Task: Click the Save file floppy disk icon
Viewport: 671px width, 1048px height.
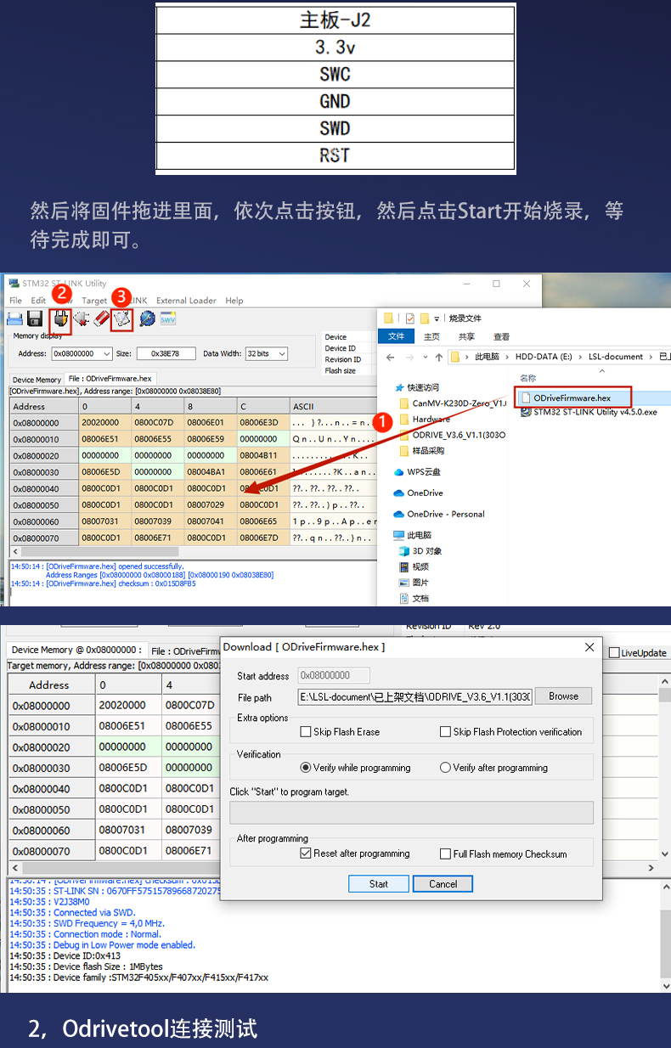Action: (35, 318)
